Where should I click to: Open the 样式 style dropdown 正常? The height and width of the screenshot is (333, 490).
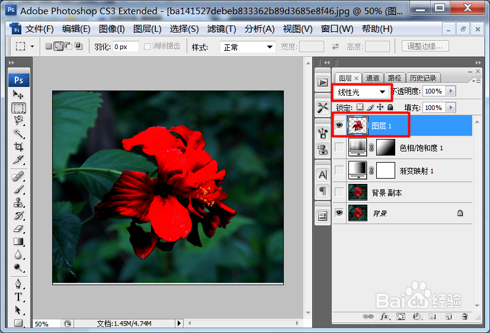[x=248, y=47]
